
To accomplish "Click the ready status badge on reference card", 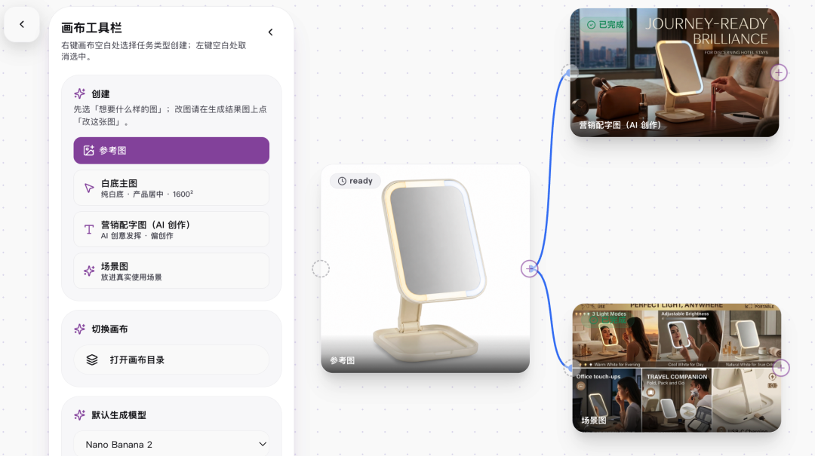I will point(355,181).
